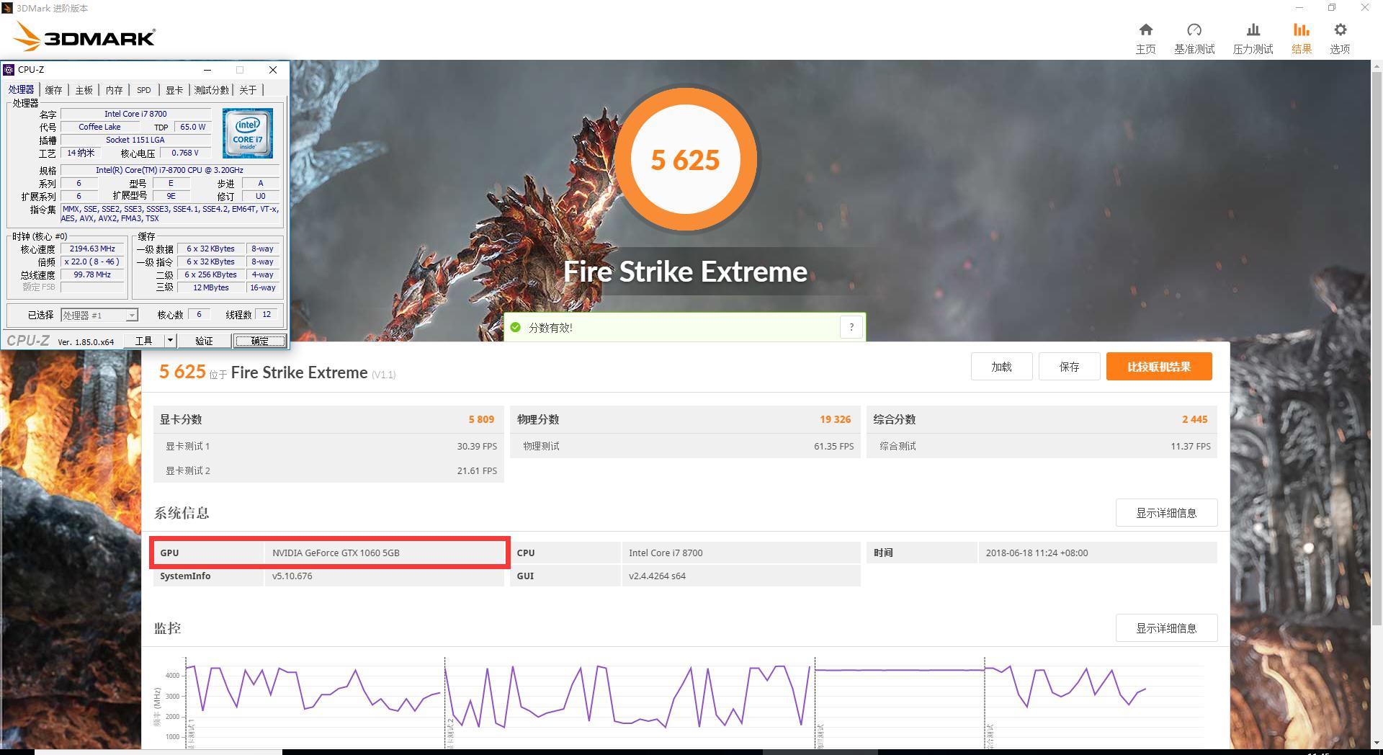The image size is (1383, 755).
Task: Open the 工具 dropdown arrow in CPU-Z
Action: click(170, 341)
